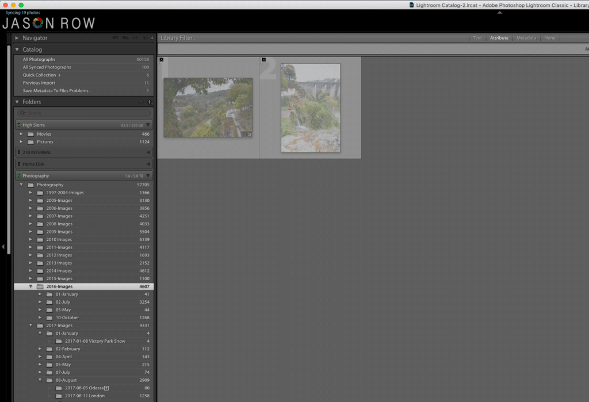Click the Photography volume status indicator
589x402 pixels.
[19, 176]
